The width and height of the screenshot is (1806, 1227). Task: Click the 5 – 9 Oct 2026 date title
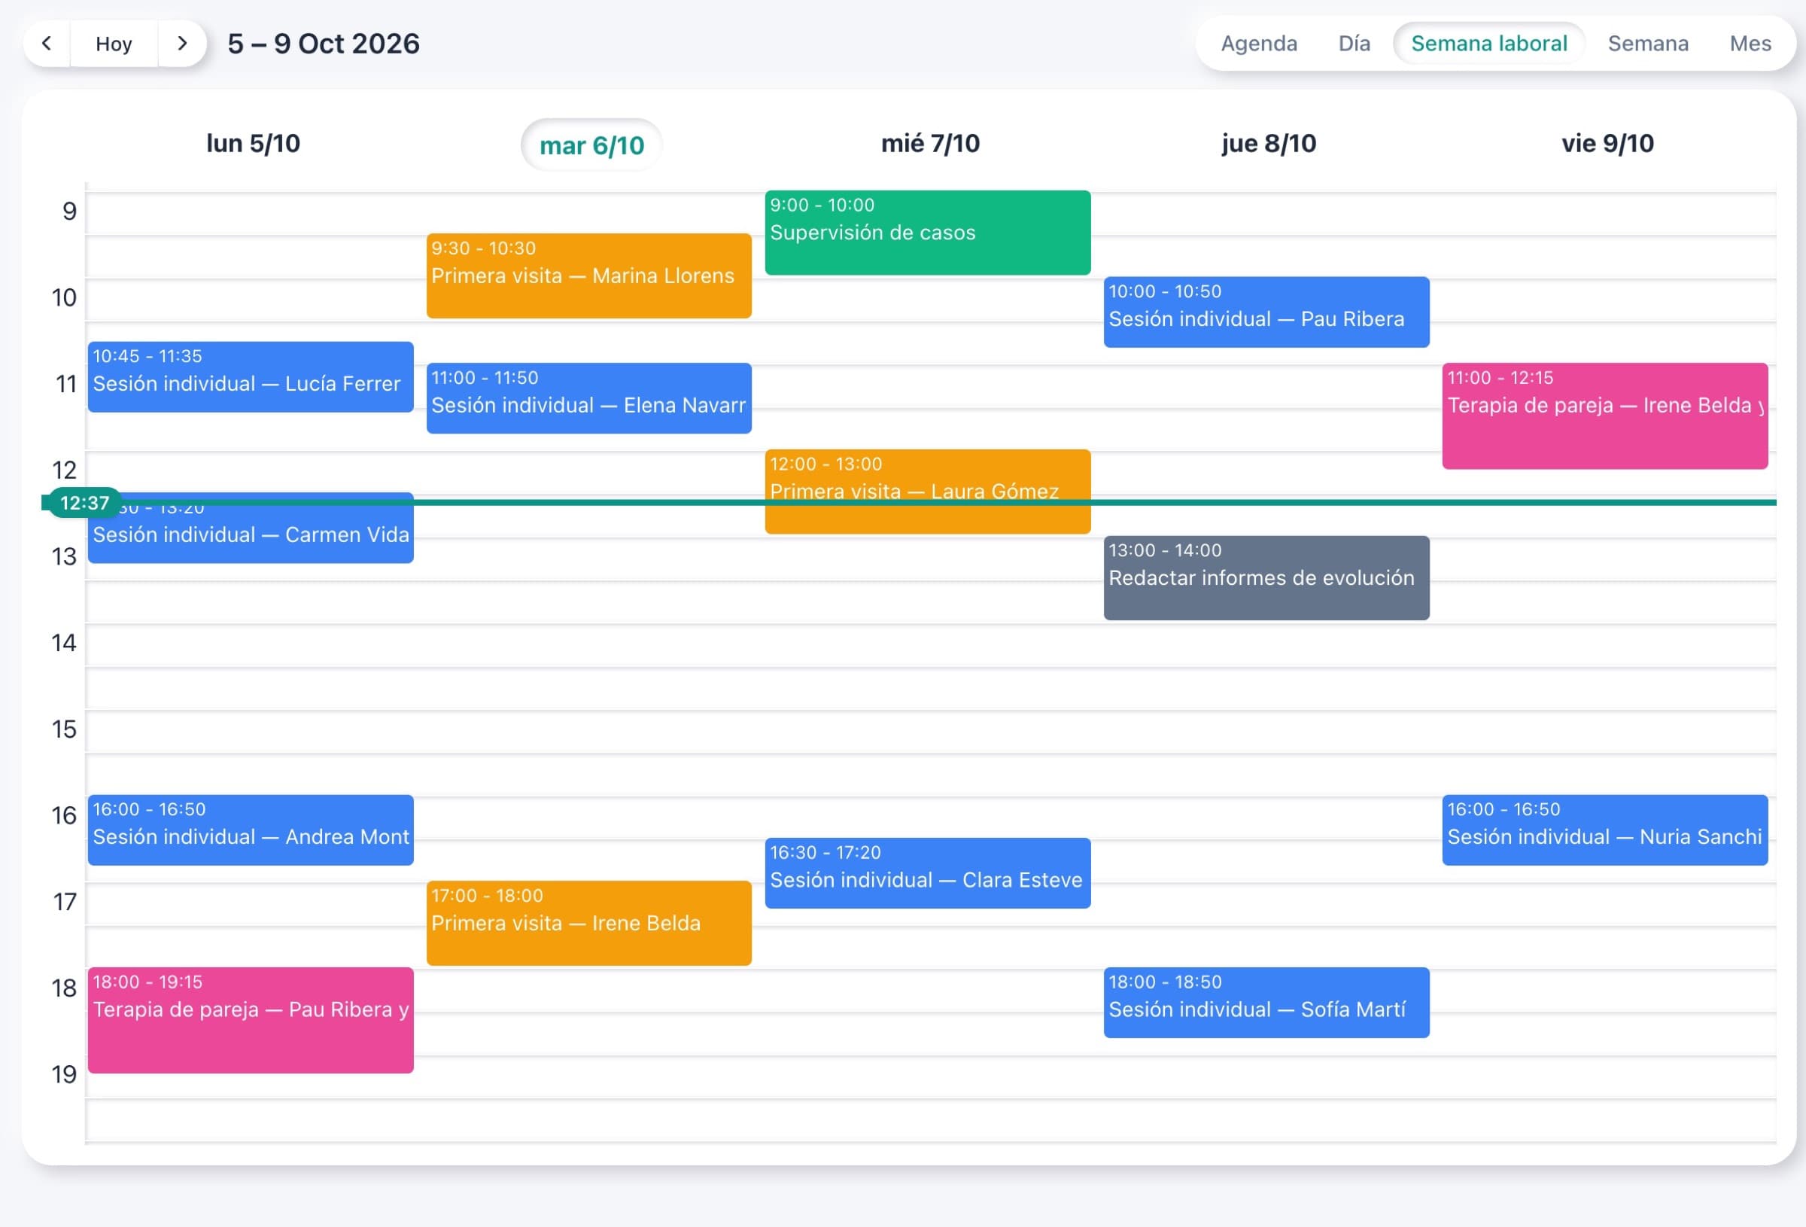[x=324, y=44]
